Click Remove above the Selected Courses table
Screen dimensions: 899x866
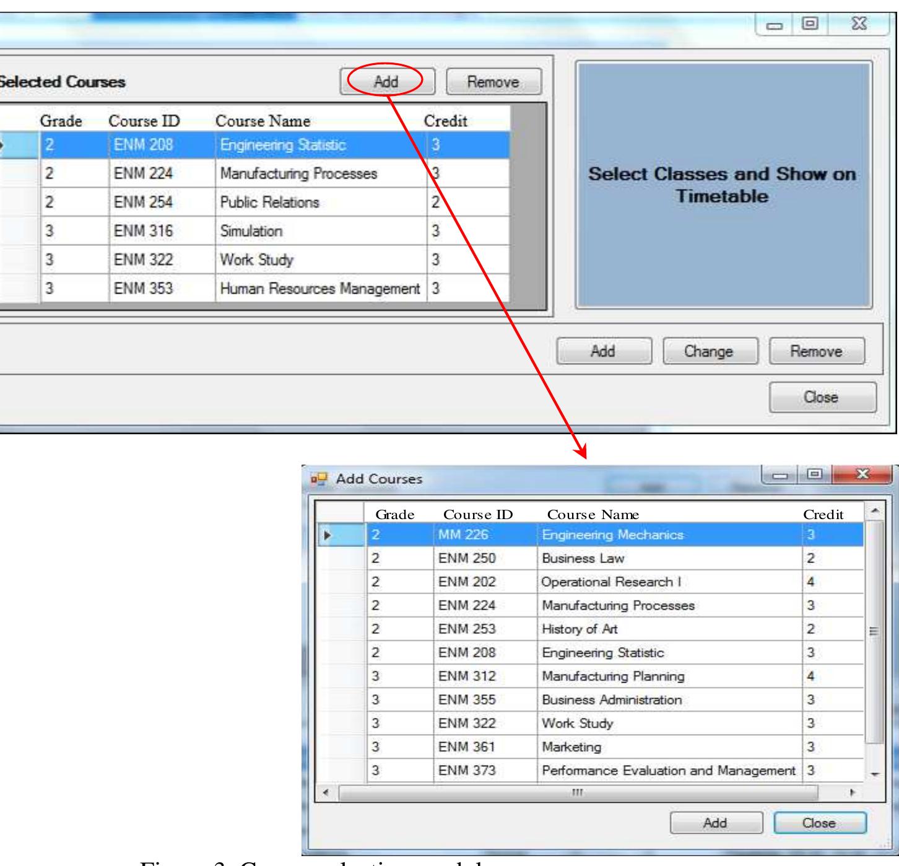coord(493,81)
